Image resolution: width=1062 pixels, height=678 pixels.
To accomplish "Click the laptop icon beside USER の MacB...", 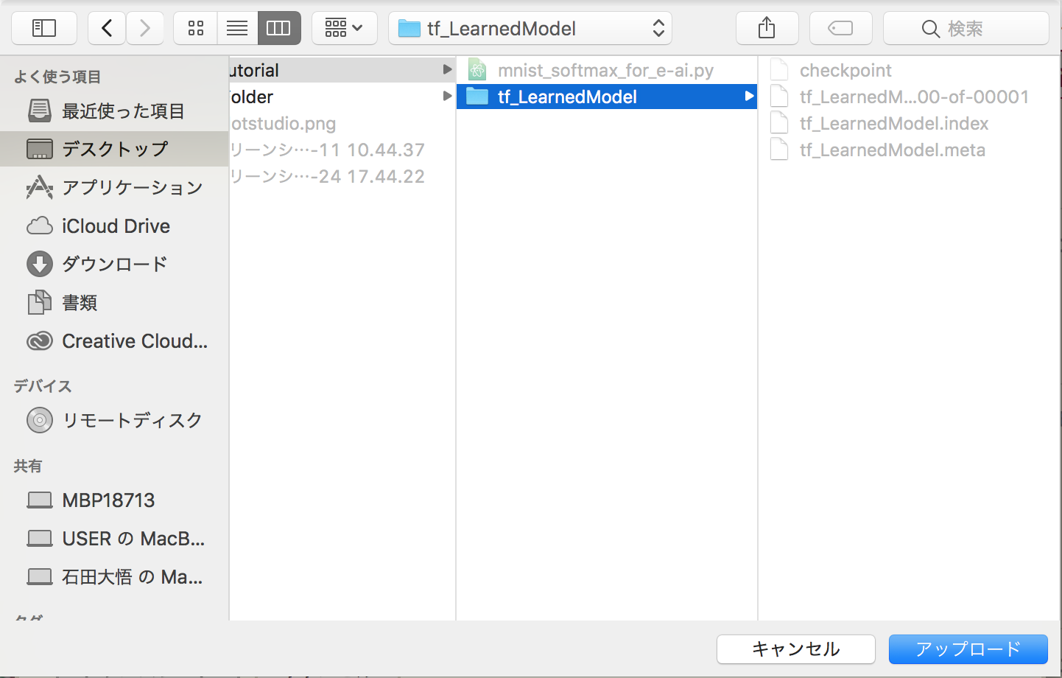I will pos(40,538).
